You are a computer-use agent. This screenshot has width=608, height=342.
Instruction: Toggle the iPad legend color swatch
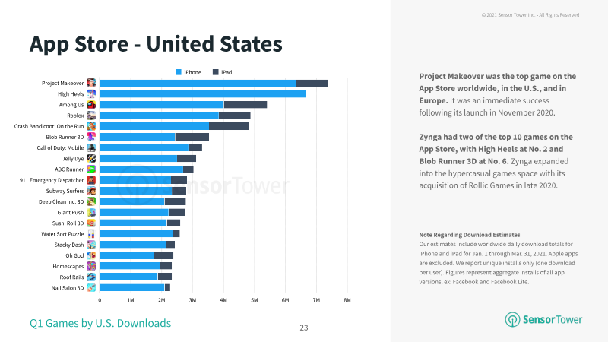[216, 72]
